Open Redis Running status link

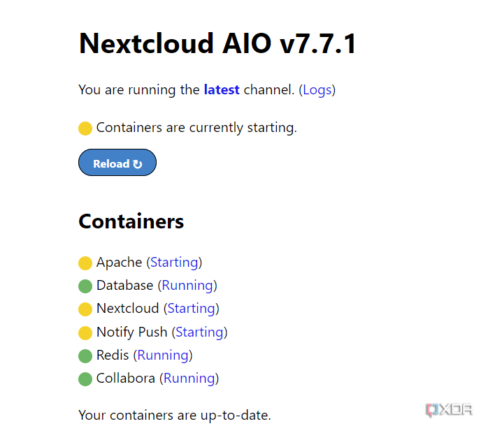point(163,355)
